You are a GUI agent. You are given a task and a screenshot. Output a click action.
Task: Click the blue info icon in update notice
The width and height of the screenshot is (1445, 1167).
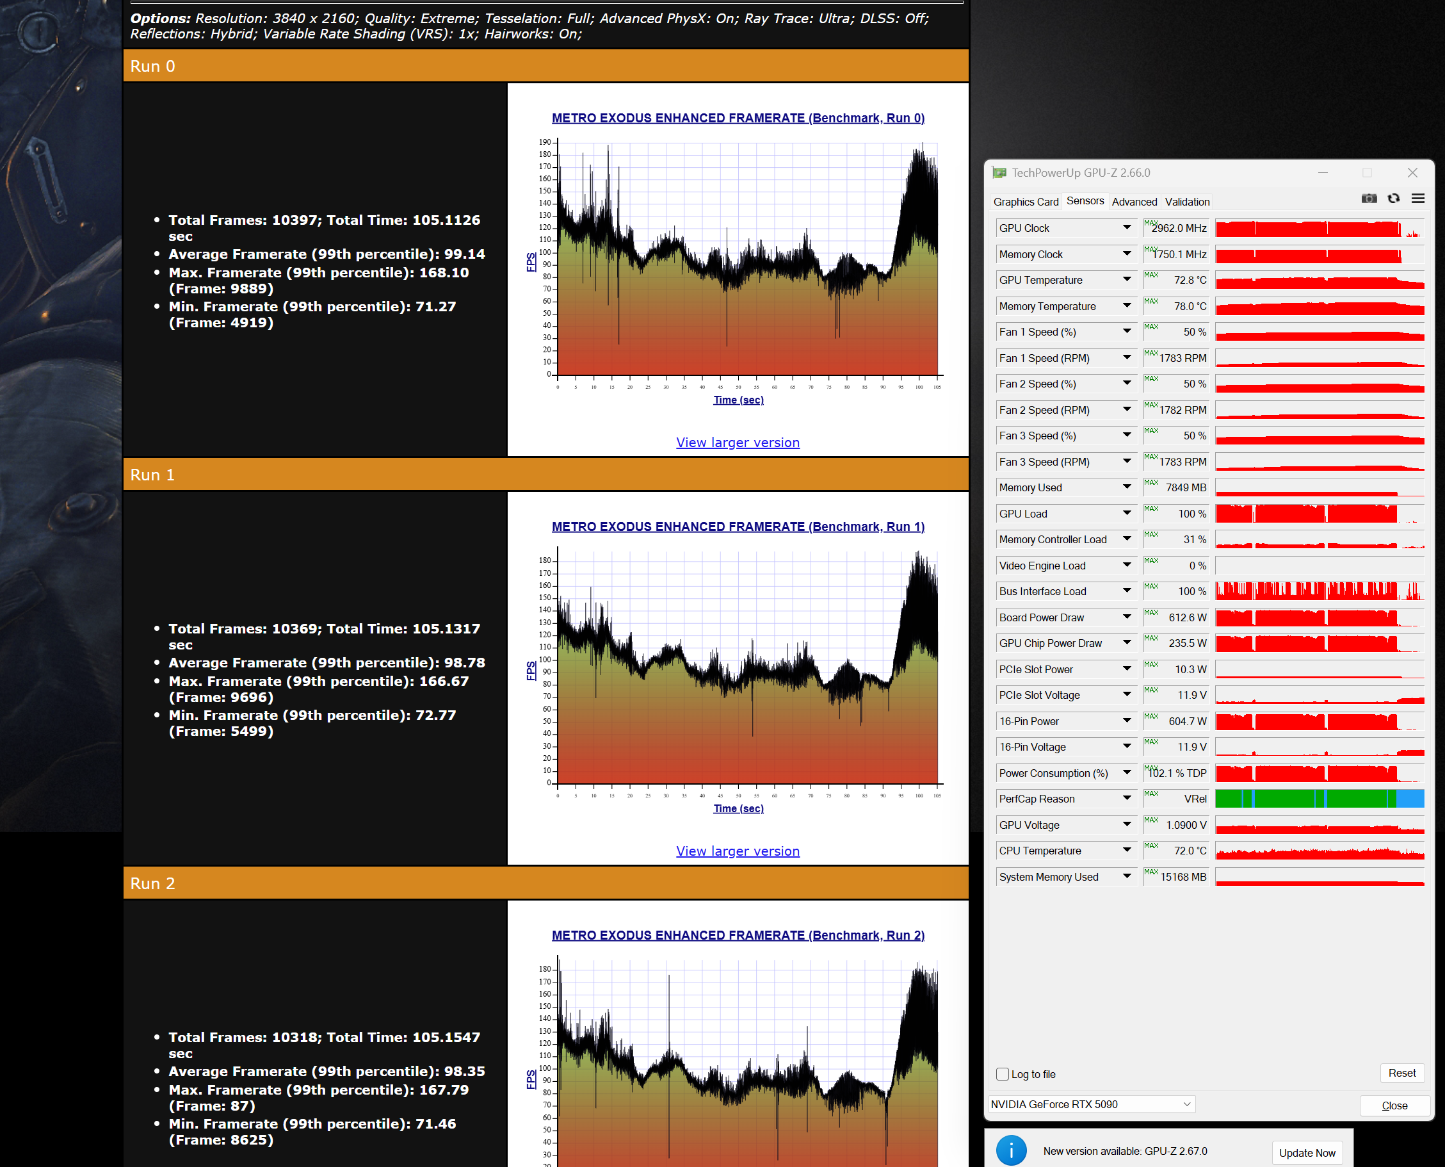coord(1010,1150)
